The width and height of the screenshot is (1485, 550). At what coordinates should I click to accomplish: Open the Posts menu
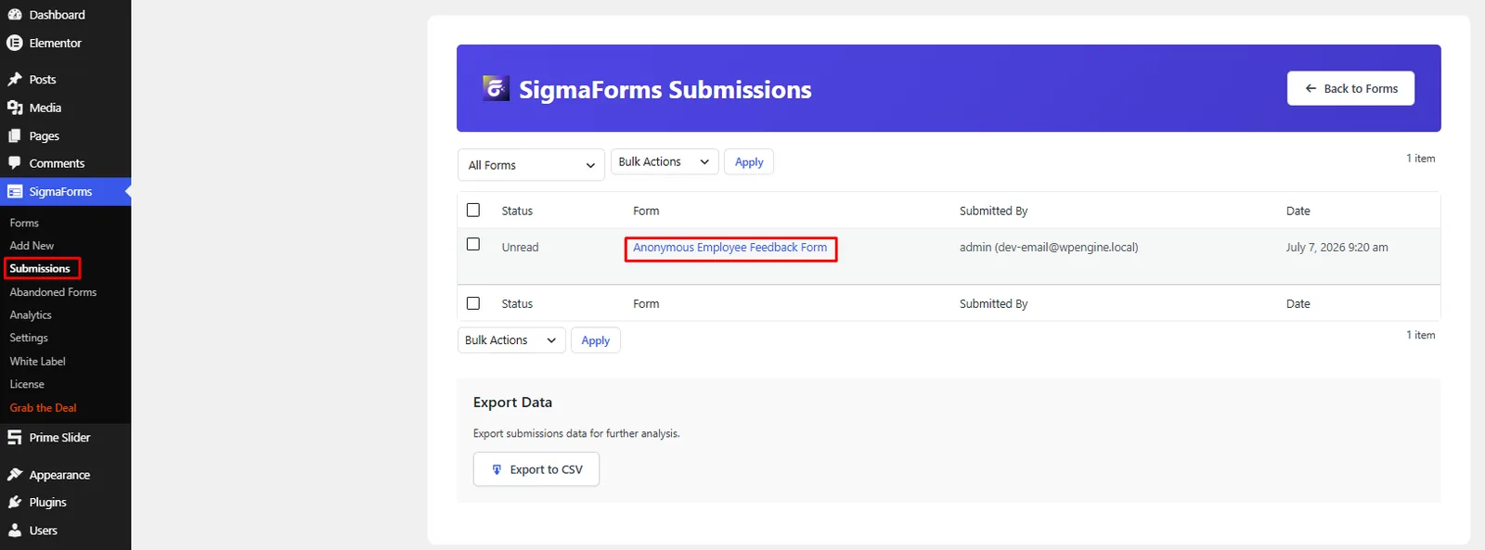(x=43, y=80)
